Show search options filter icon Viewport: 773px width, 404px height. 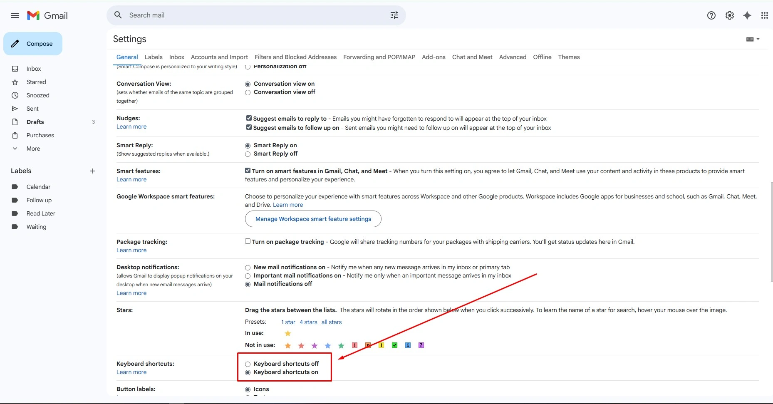394,15
